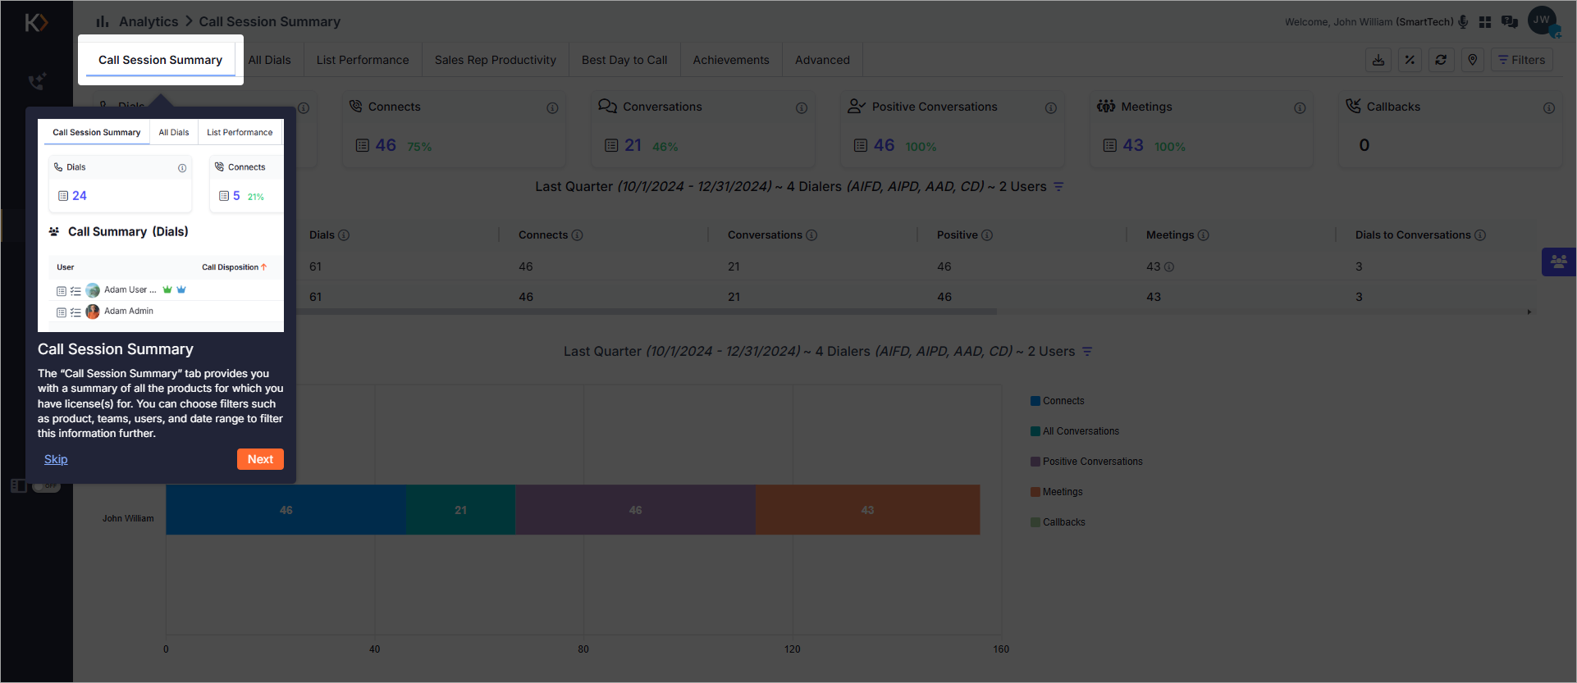The height and width of the screenshot is (683, 1577).
Task: Switch to the Achievements tab
Action: click(x=731, y=60)
